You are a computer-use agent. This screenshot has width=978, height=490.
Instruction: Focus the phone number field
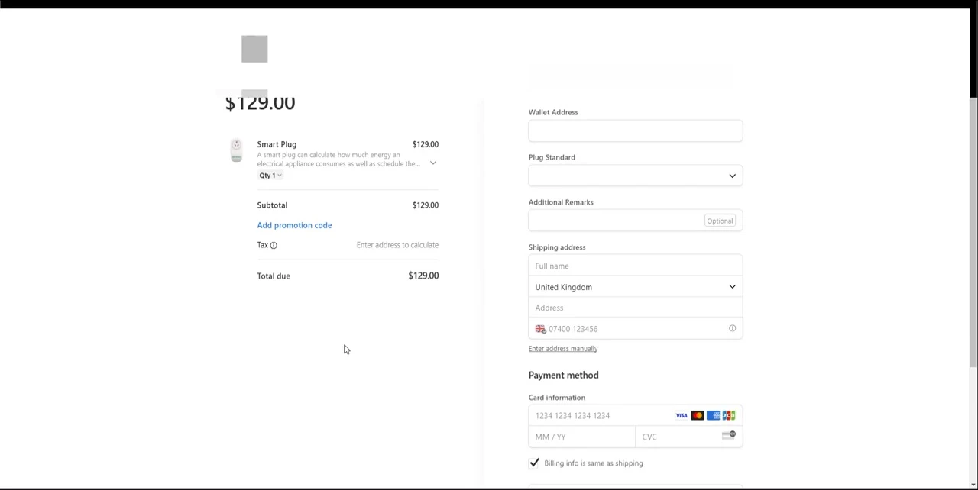coord(635,329)
